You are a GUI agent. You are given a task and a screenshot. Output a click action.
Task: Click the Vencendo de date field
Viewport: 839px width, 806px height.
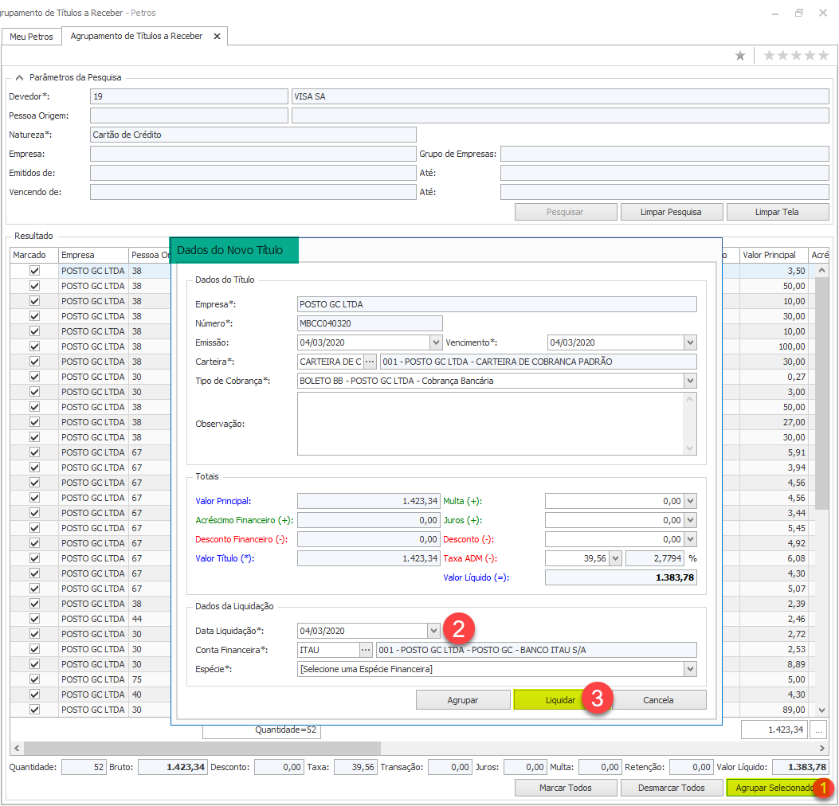pos(253,192)
